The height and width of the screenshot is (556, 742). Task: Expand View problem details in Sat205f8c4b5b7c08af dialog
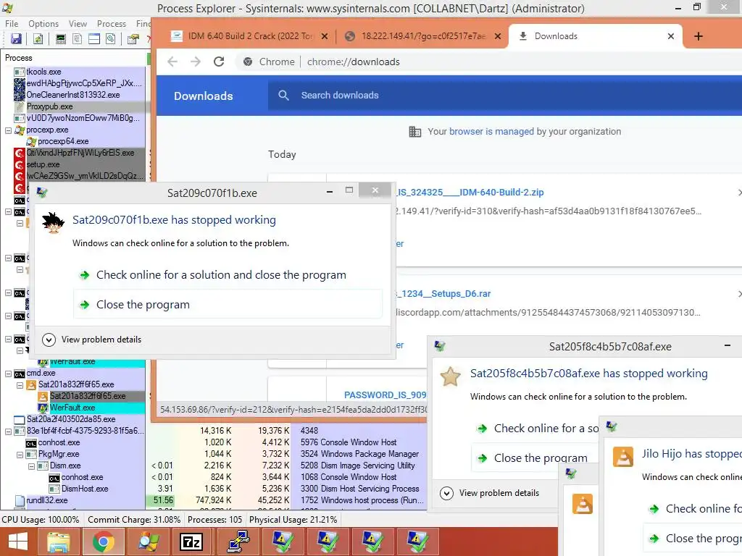pyautogui.click(x=490, y=493)
